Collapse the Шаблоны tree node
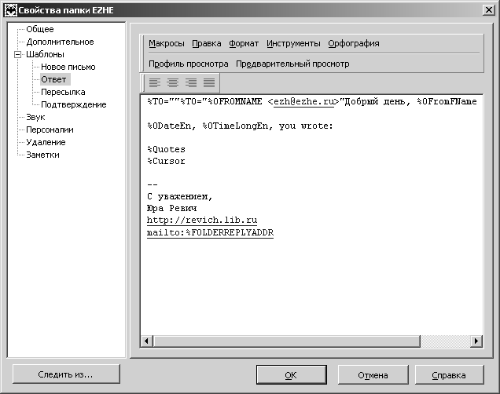This screenshot has height=394, width=500. 18,54
